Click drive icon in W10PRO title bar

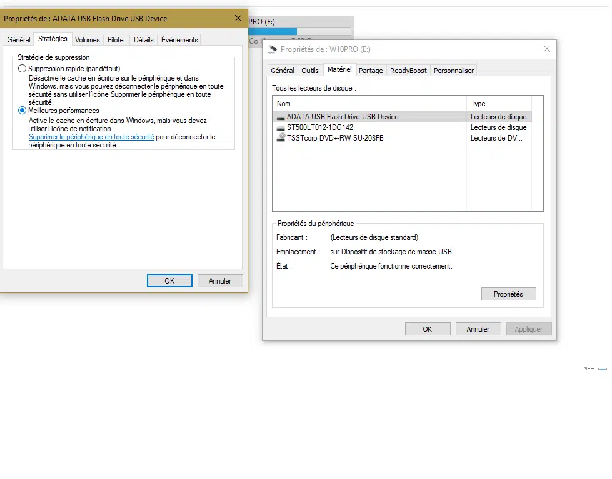pos(273,49)
